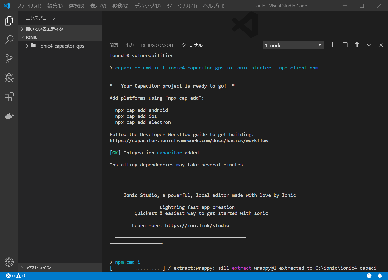Open the Docker view icon

click(9, 116)
